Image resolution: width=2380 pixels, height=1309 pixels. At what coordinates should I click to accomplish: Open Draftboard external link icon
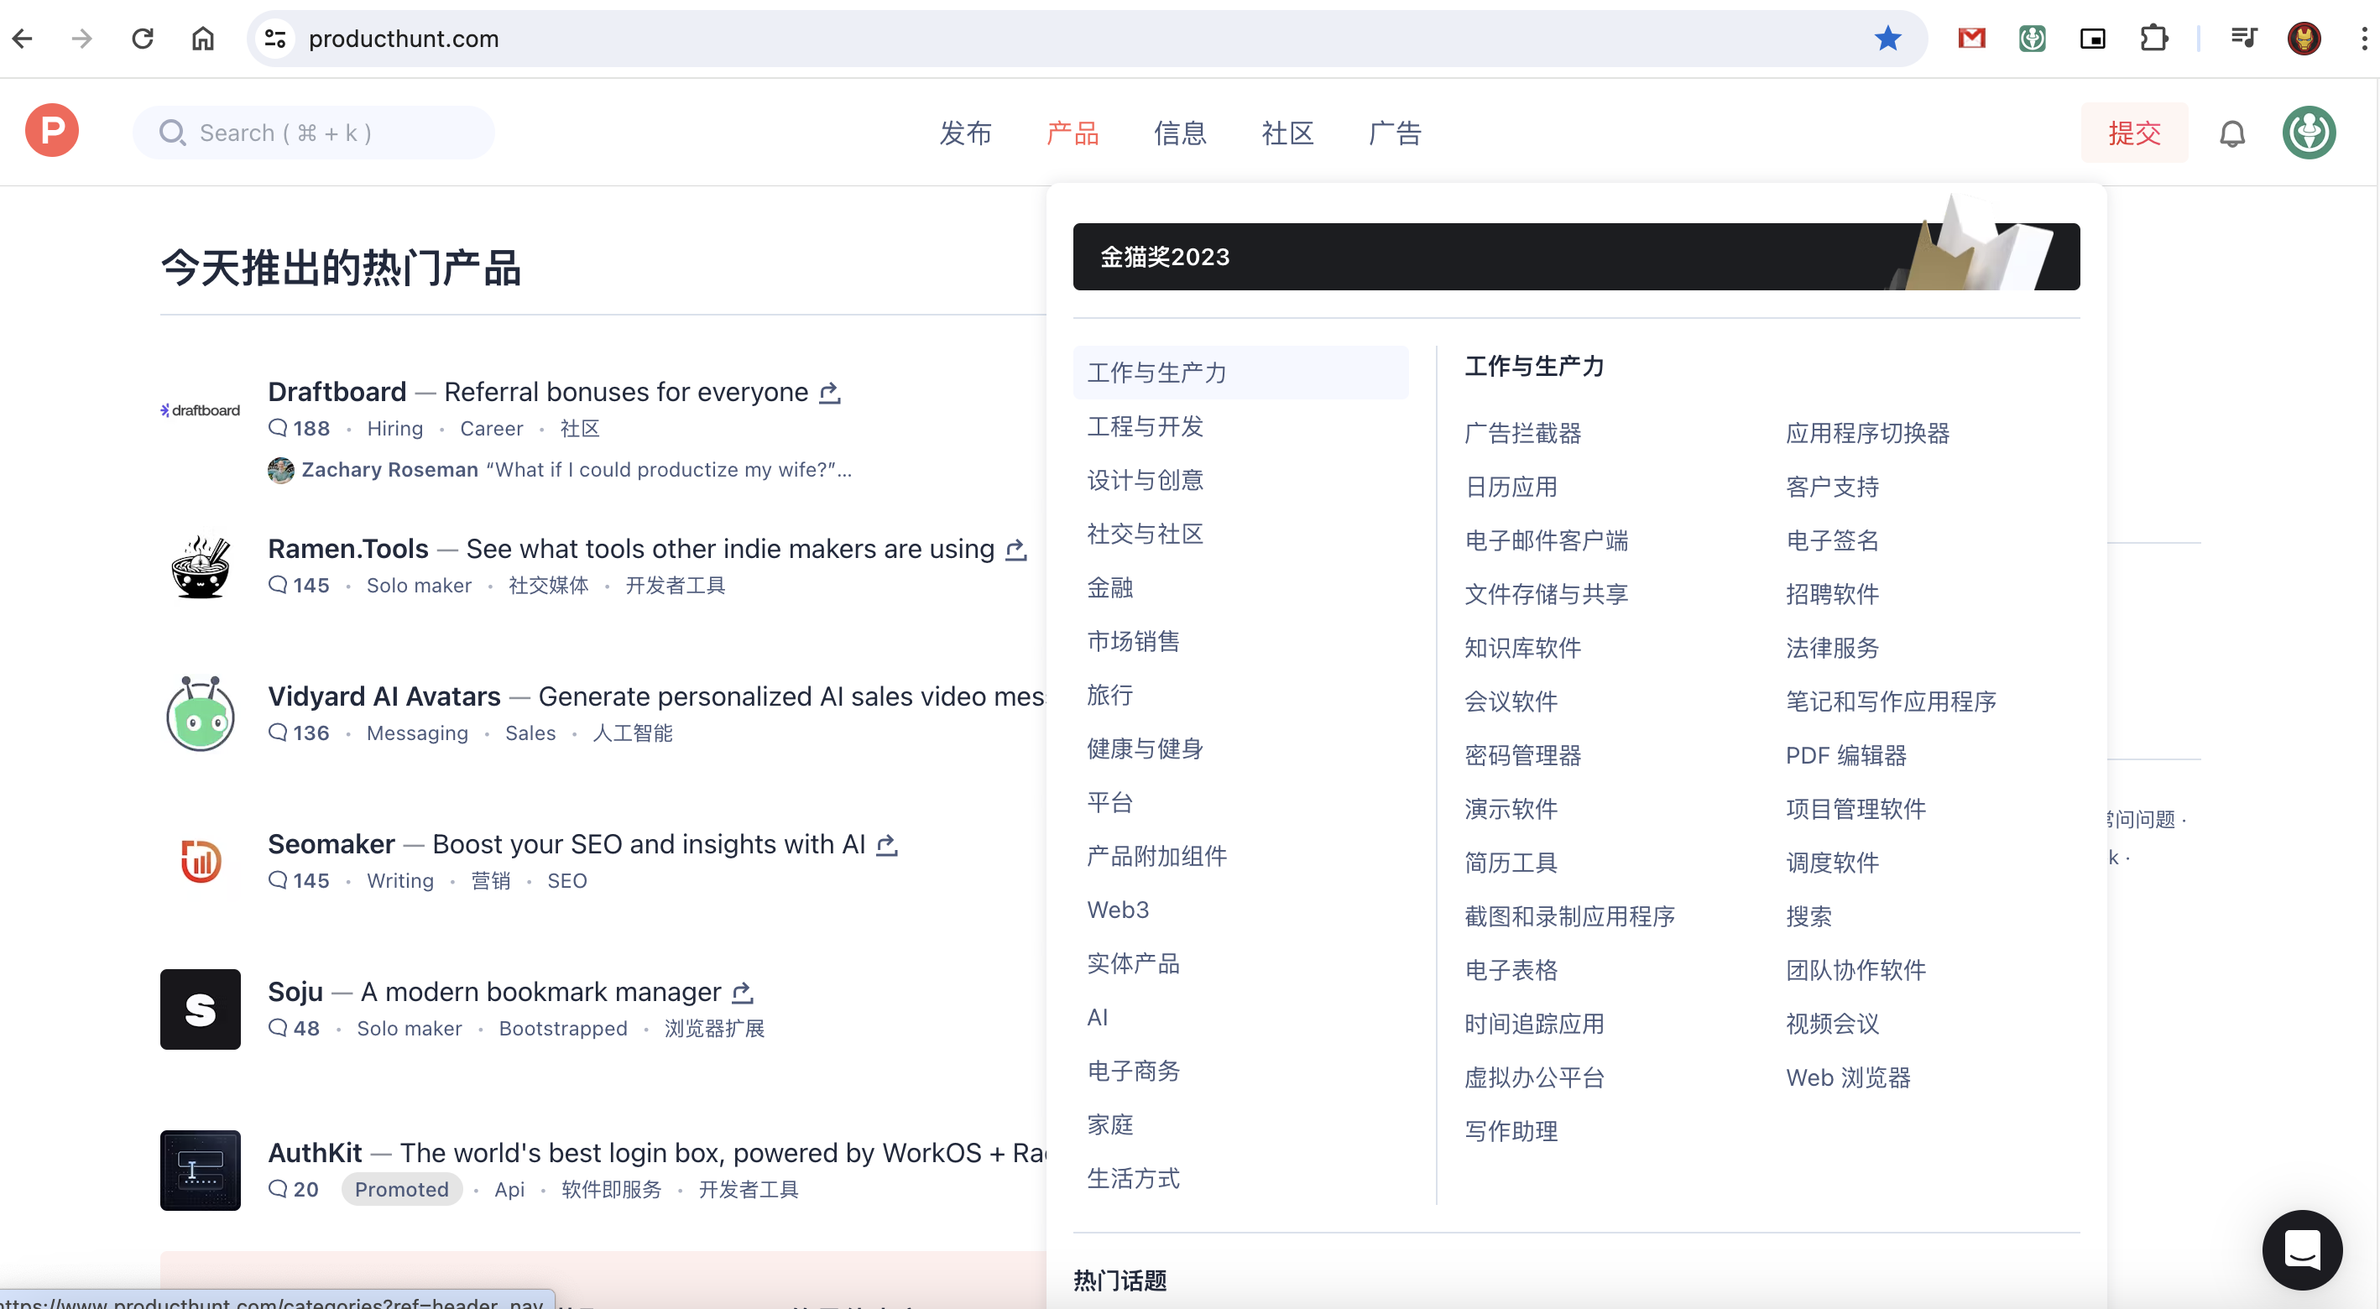click(x=830, y=393)
